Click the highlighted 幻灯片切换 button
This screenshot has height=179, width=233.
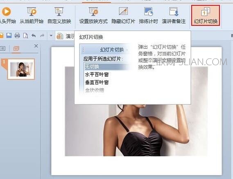(206, 15)
